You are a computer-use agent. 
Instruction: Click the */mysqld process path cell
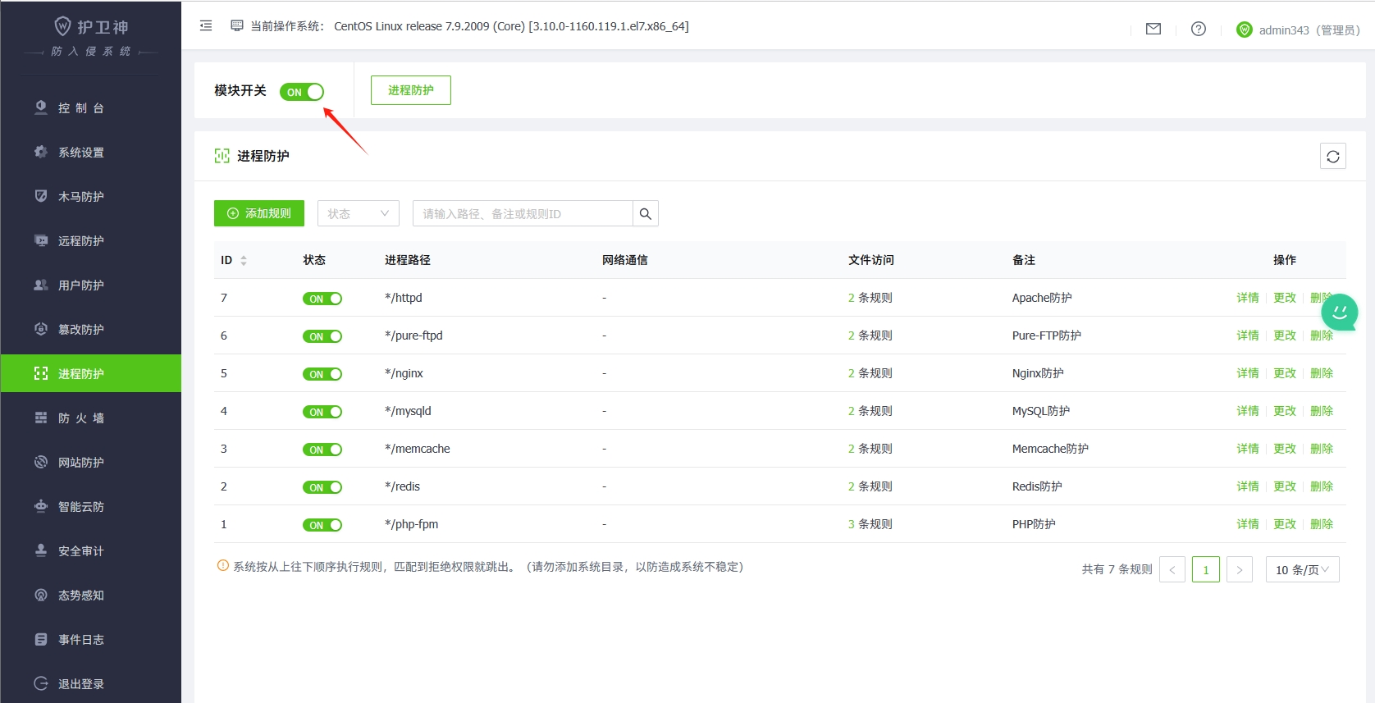pyautogui.click(x=408, y=411)
